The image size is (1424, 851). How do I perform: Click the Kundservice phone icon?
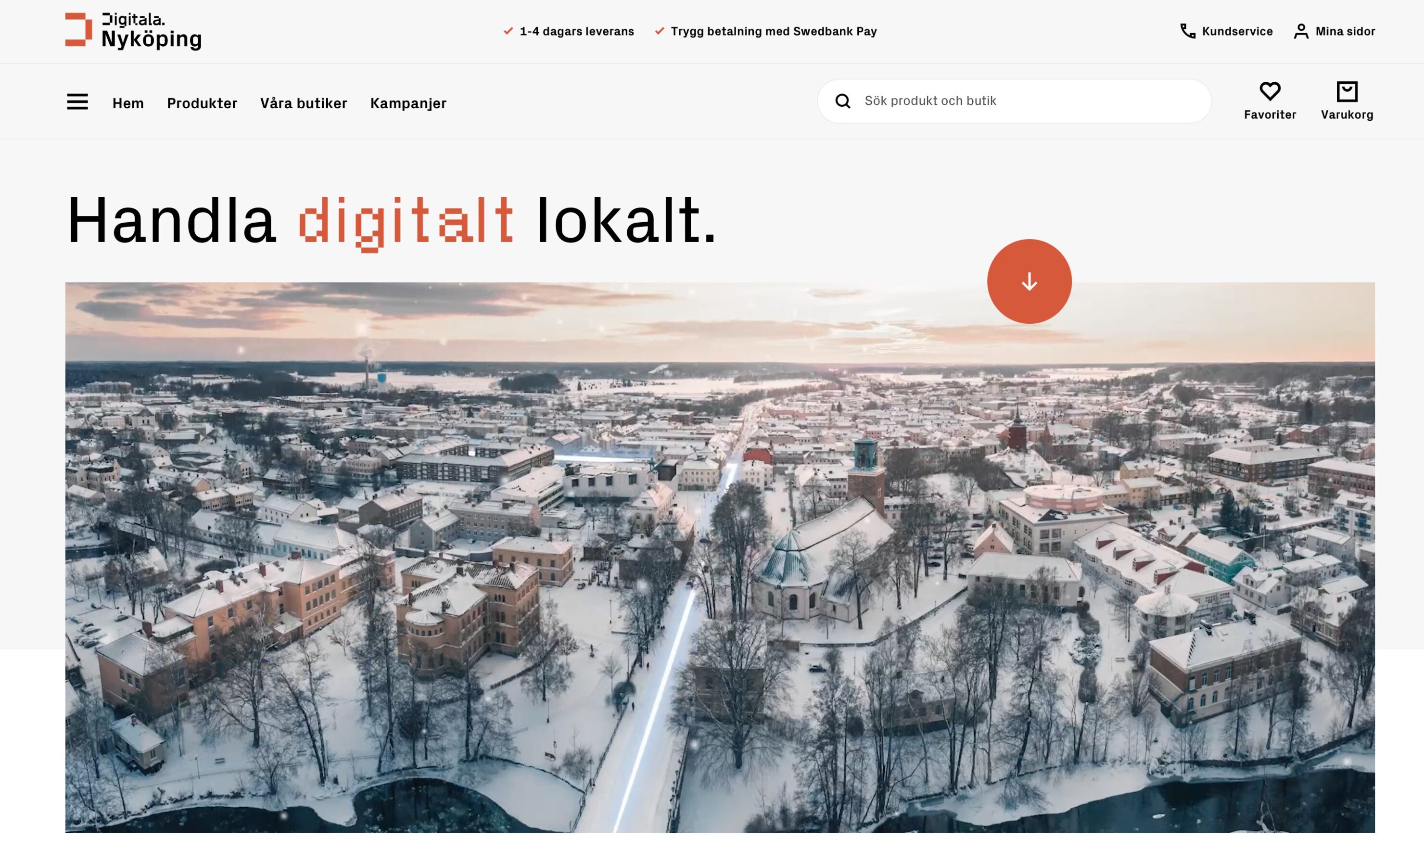1187,31
